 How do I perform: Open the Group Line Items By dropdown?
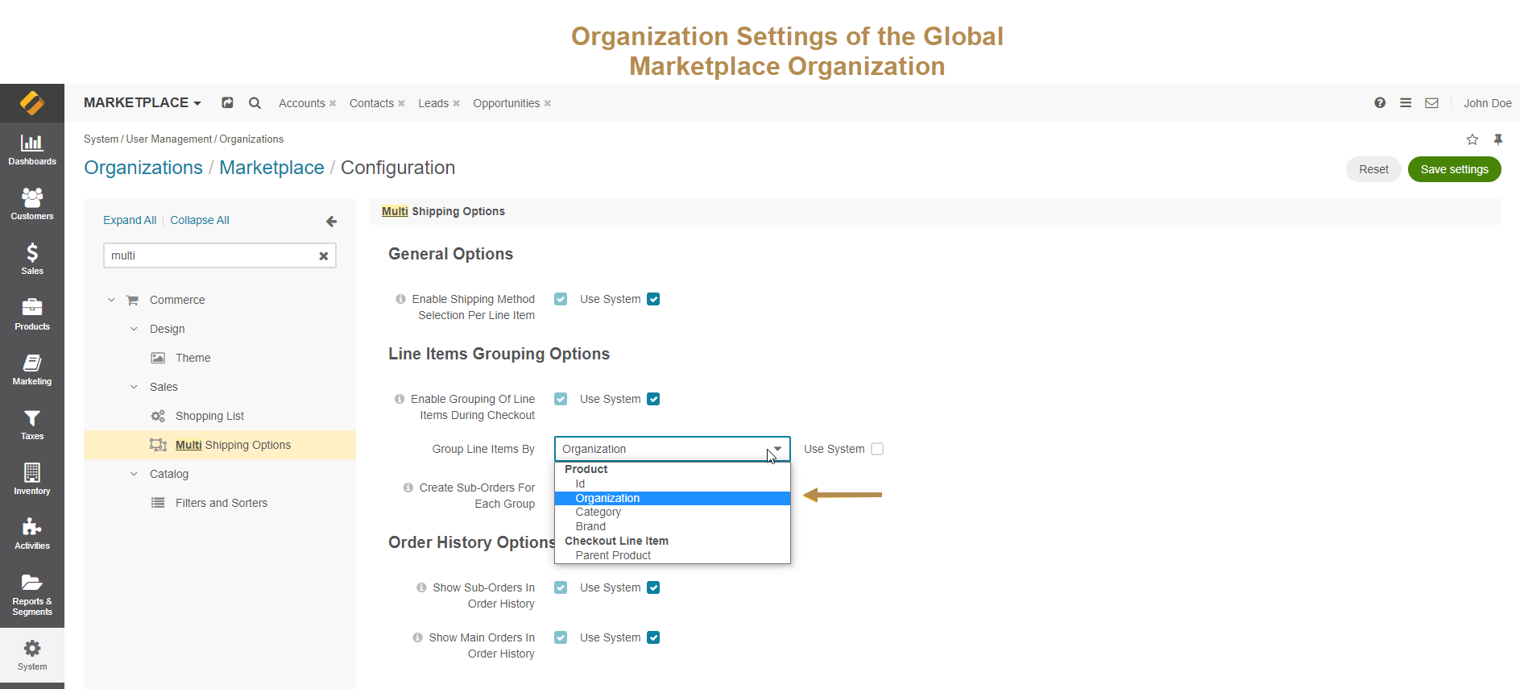click(673, 449)
